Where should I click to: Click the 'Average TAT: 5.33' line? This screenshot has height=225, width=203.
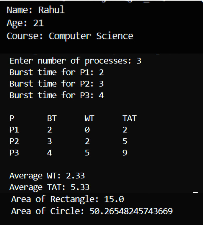[x=49, y=187]
